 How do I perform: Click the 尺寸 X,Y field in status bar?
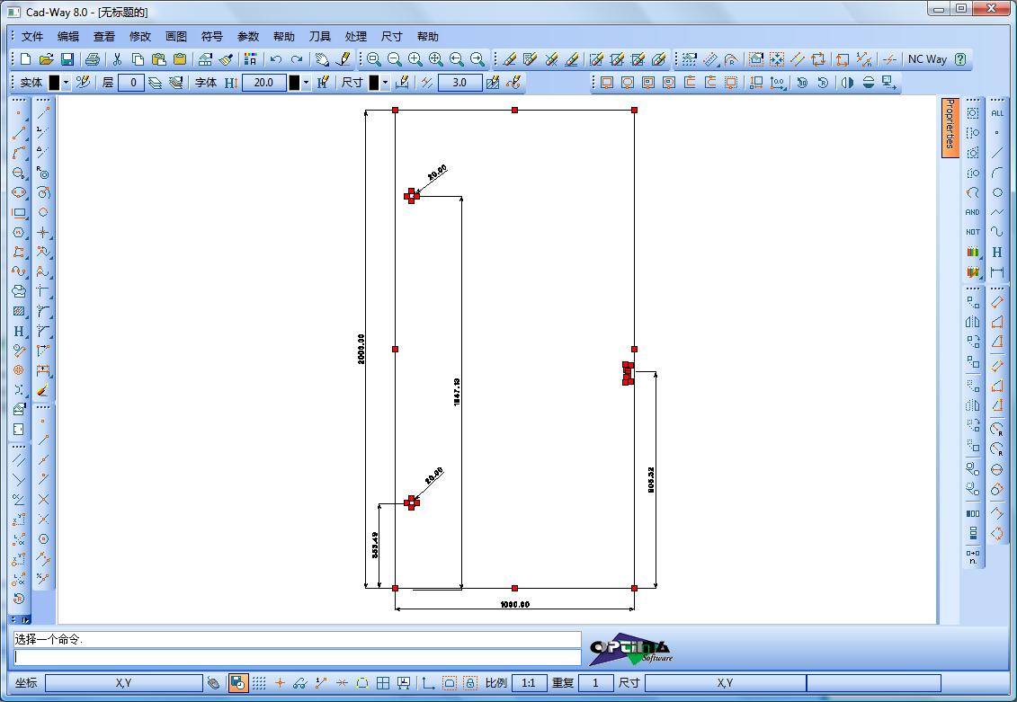[725, 682]
